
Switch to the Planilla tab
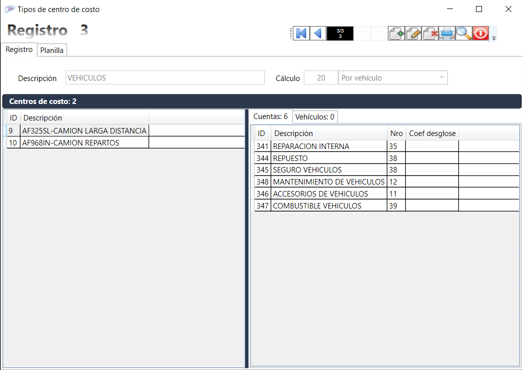52,50
